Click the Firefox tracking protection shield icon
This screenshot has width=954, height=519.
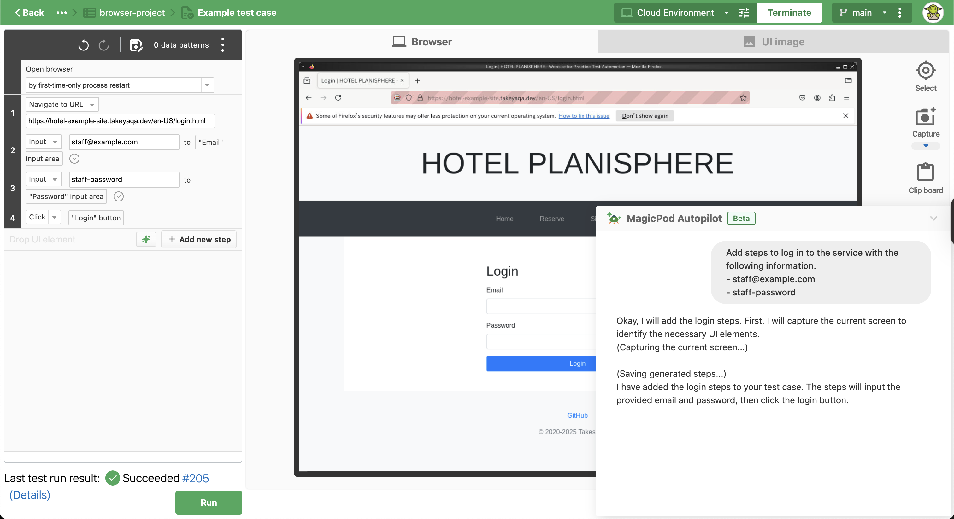point(409,98)
